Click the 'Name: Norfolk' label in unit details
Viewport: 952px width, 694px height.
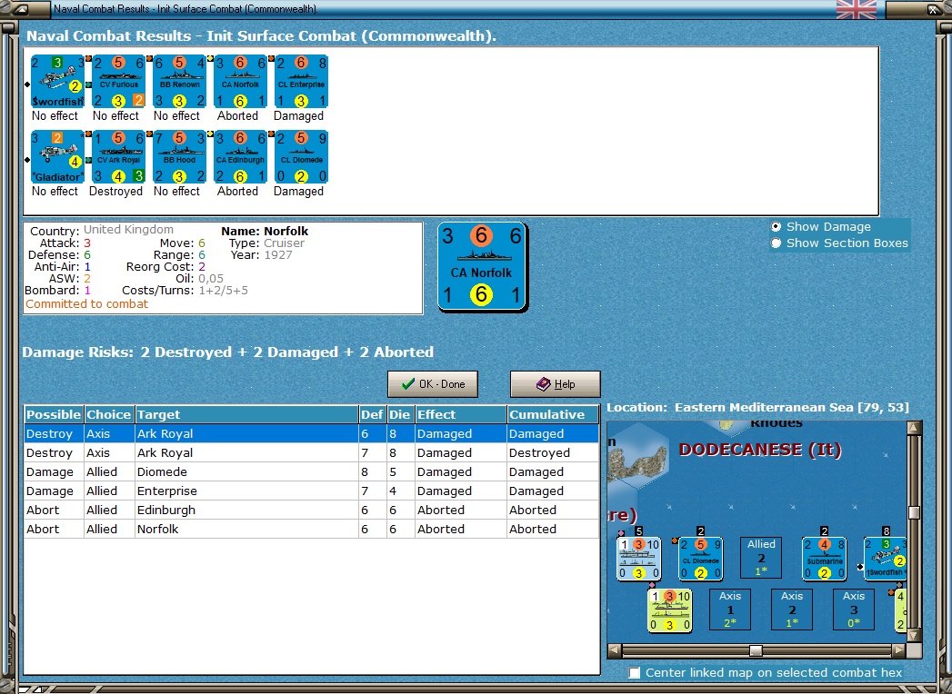click(x=265, y=231)
